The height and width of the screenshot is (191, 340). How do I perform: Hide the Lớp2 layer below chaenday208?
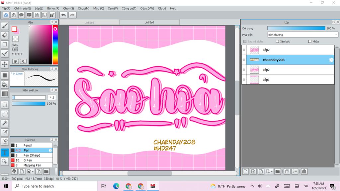[244, 70]
